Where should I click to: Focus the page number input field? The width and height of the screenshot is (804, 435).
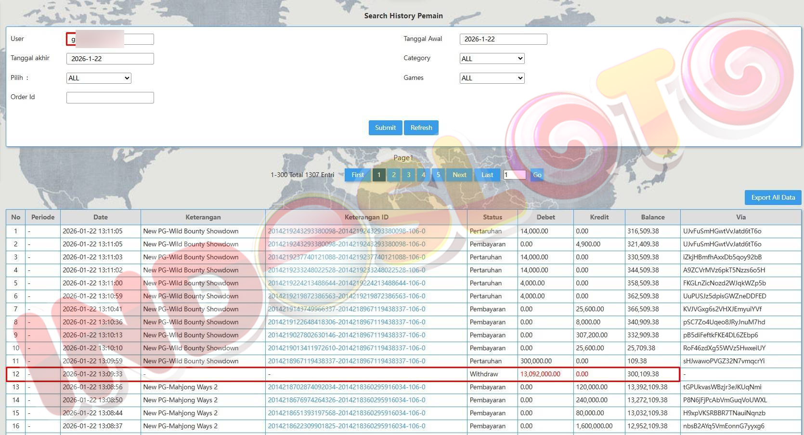click(x=514, y=175)
